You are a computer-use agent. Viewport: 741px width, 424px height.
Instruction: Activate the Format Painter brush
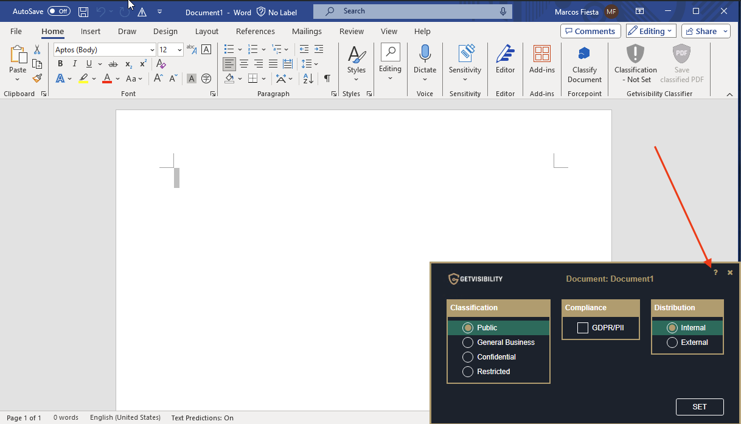click(37, 78)
